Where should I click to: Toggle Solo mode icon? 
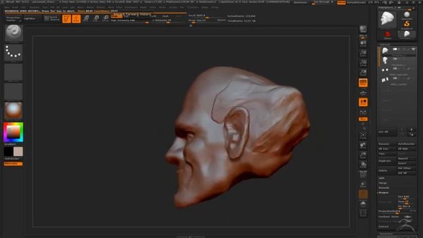point(363,204)
